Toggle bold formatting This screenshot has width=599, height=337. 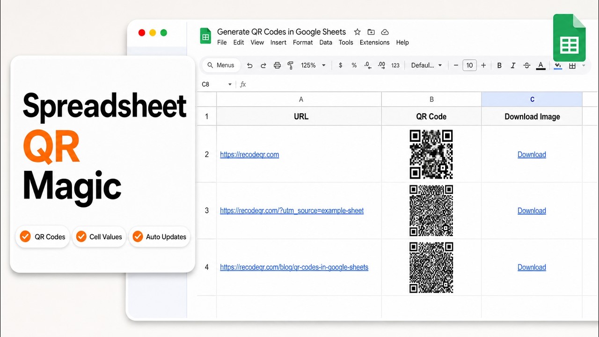point(499,66)
